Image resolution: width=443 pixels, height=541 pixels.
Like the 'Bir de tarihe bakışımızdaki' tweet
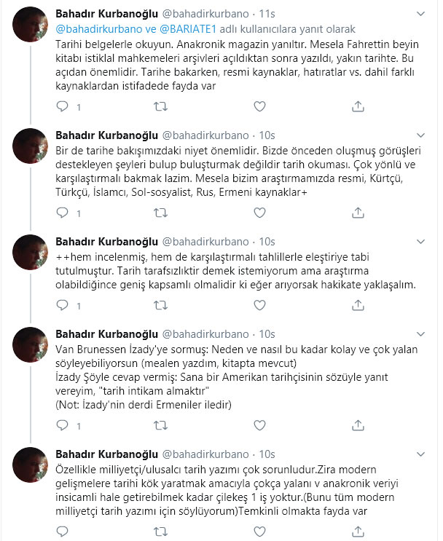click(259, 213)
